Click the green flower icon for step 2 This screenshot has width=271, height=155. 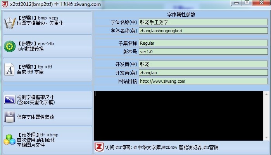click(10, 46)
